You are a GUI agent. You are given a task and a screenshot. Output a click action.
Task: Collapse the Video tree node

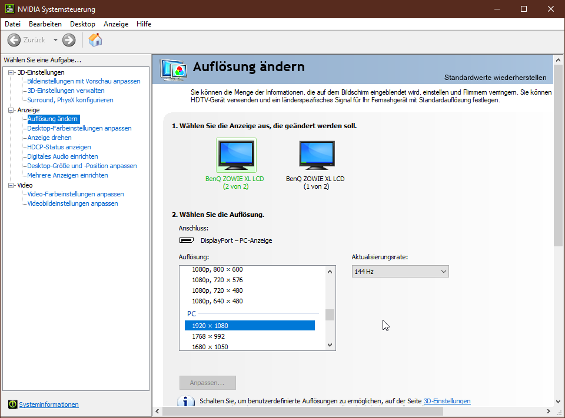[11, 185]
